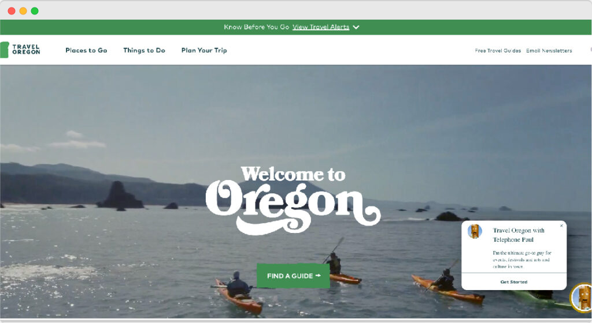Click the arrow icon on Find a Guide
Viewport: 592px width, 323px height.
pyautogui.click(x=318, y=276)
